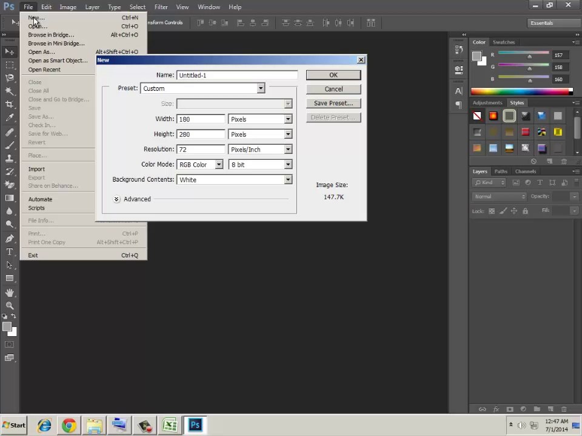Open the Color Mode dropdown
The height and width of the screenshot is (436, 582).
click(x=219, y=164)
